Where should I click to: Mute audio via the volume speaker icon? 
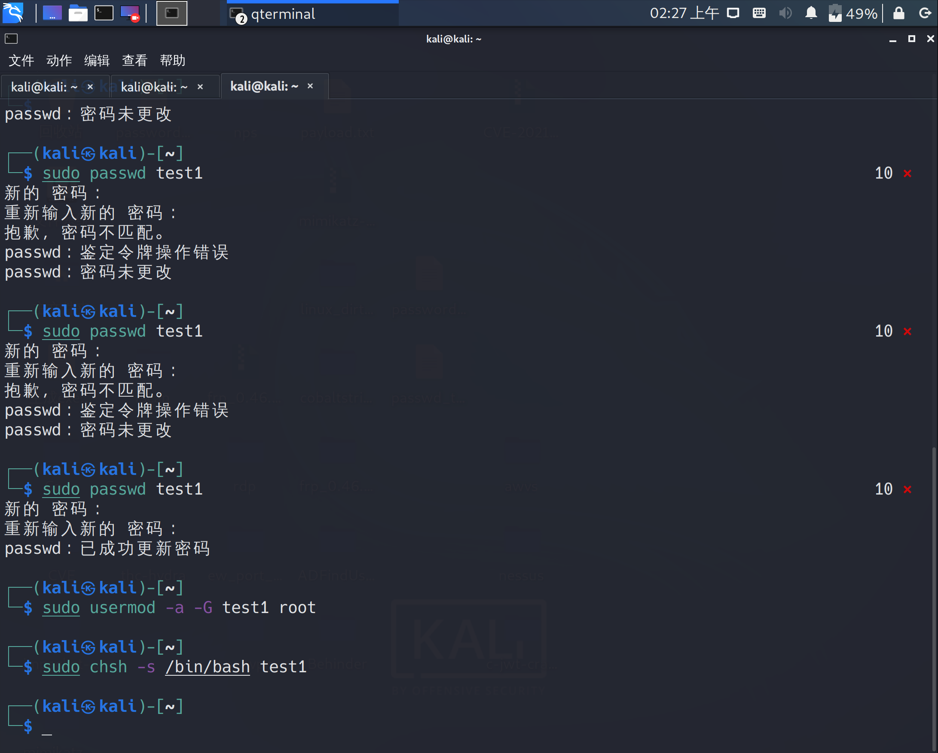click(785, 13)
